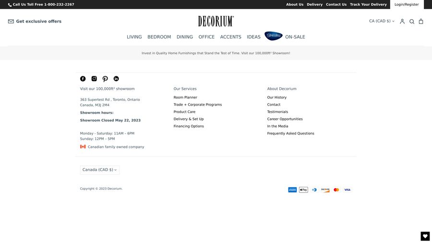The height and width of the screenshot is (243, 432).
Task: Read the Testimonials link
Action: point(277,111)
